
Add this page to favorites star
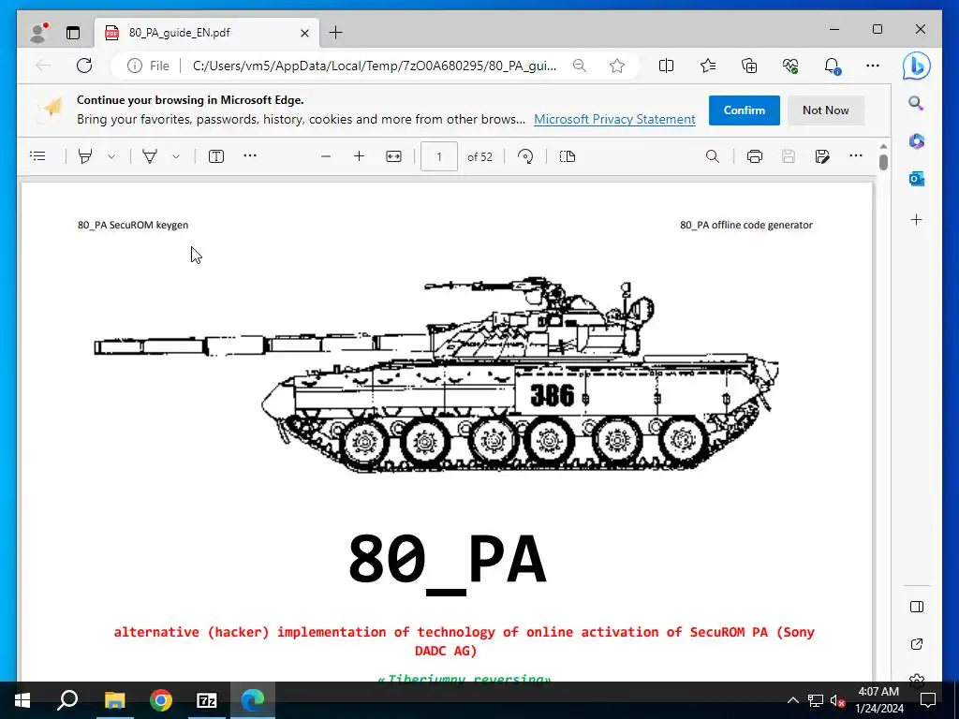tap(617, 66)
